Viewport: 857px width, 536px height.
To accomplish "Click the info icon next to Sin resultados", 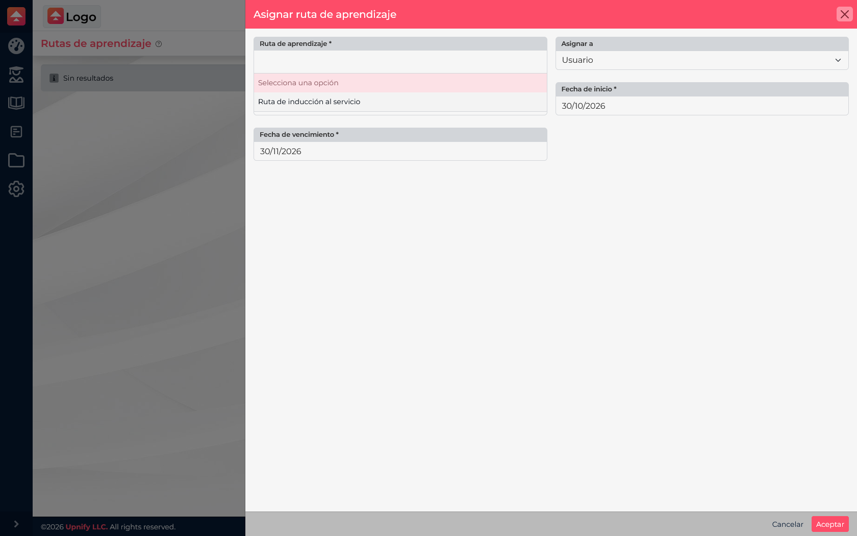I will [x=54, y=78].
